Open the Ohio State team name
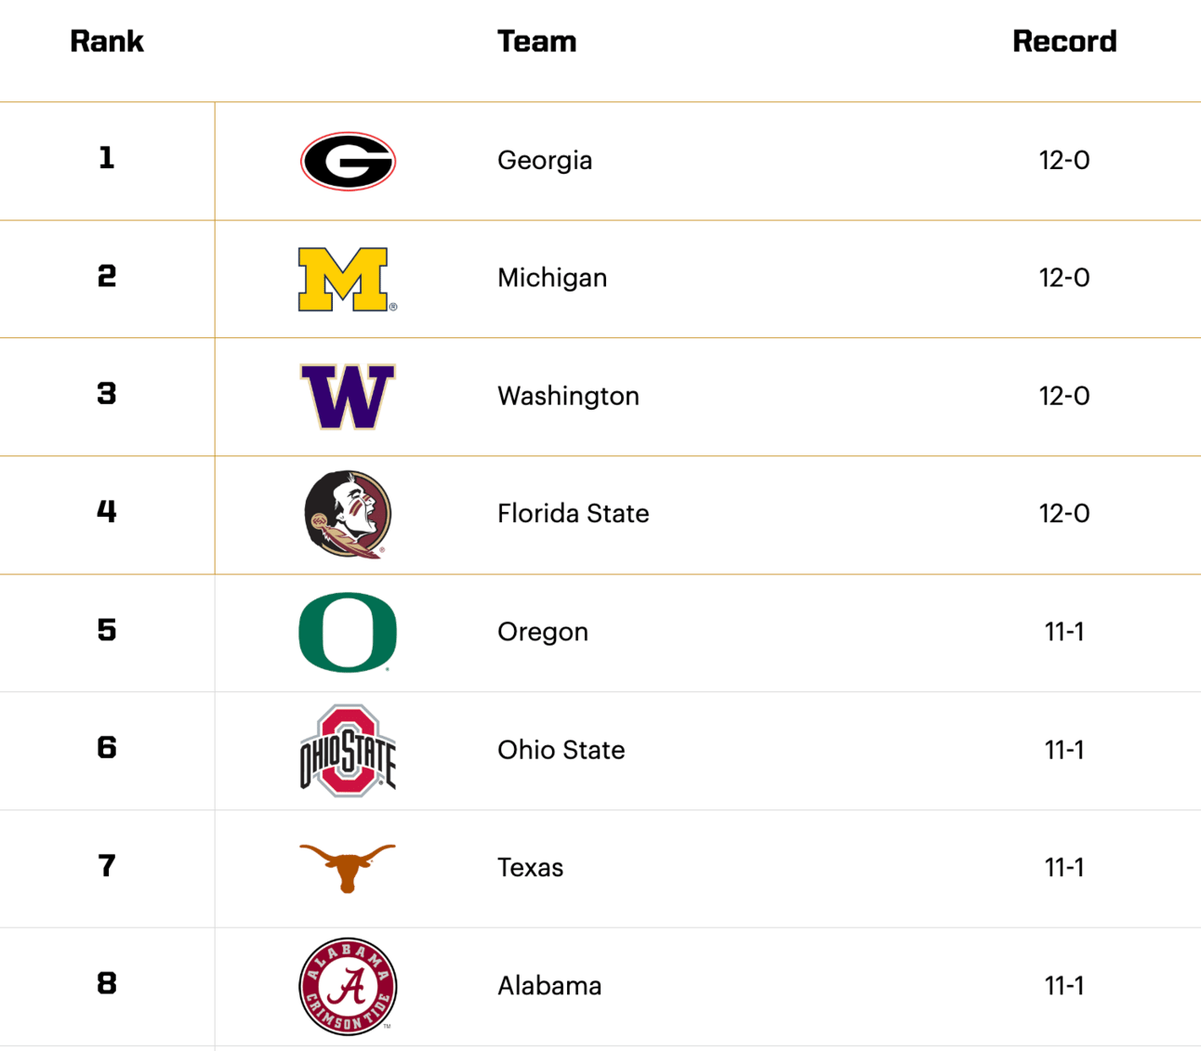1201x1051 pixels. pos(561,750)
